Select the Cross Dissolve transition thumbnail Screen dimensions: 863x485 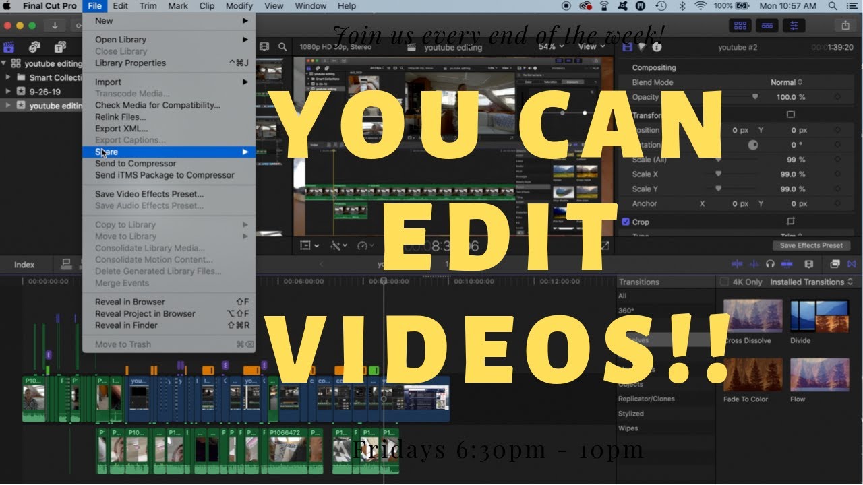click(753, 316)
